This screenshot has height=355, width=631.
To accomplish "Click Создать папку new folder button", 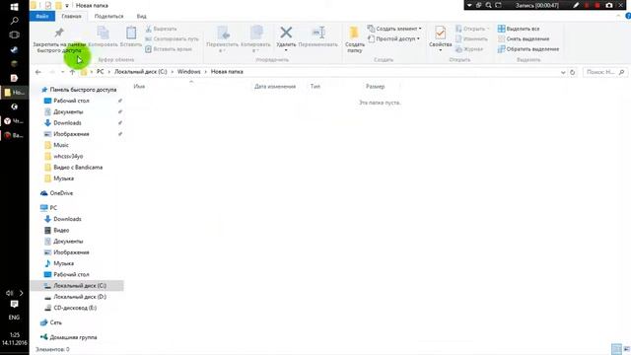I will click(355, 39).
